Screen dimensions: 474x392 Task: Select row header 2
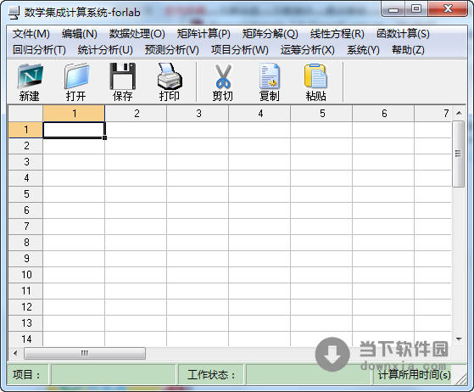[25, 146]
